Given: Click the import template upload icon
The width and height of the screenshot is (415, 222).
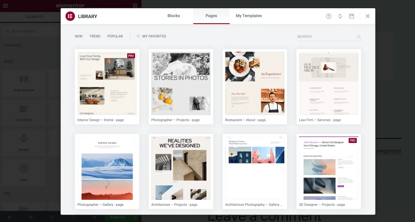Looking at the screenshot, I should tap(328, 16).
